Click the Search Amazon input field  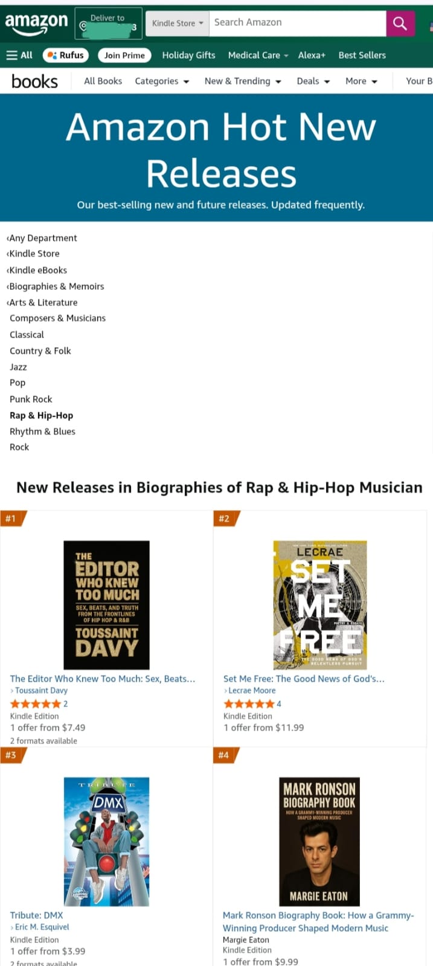[297, 23]
